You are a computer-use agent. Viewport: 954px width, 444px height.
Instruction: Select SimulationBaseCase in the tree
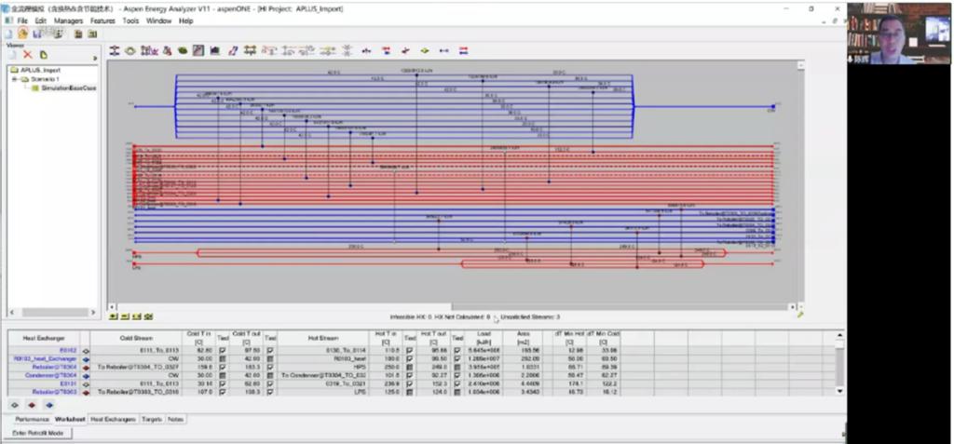pyautogui.click(x=67, y=87)
